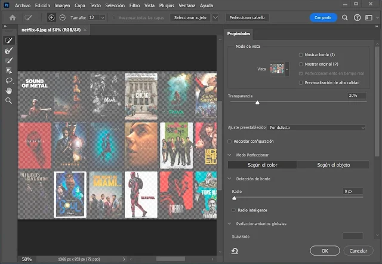Select the Zoom tool
382x264 pixels.
click(x=9, y=101)
